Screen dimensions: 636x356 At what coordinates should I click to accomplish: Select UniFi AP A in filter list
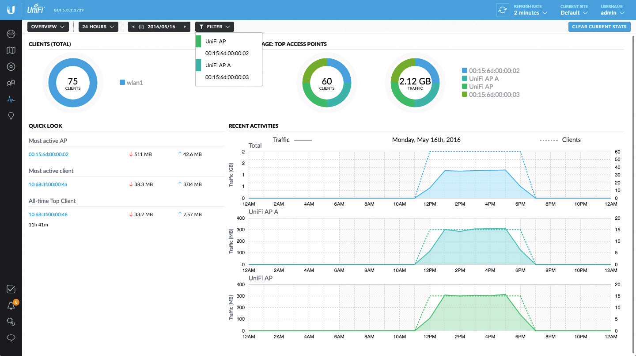(218, 65)
